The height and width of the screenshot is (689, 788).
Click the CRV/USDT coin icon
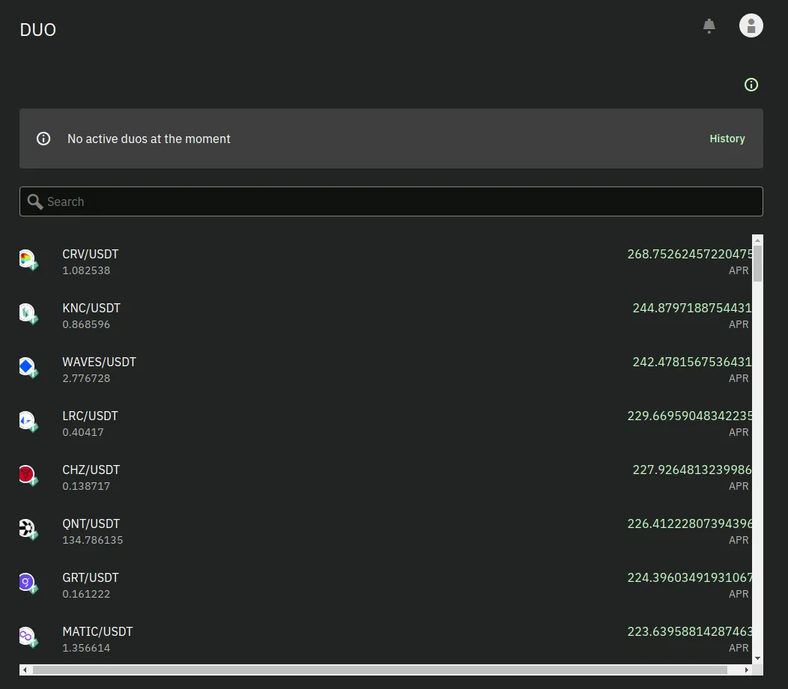28,260
